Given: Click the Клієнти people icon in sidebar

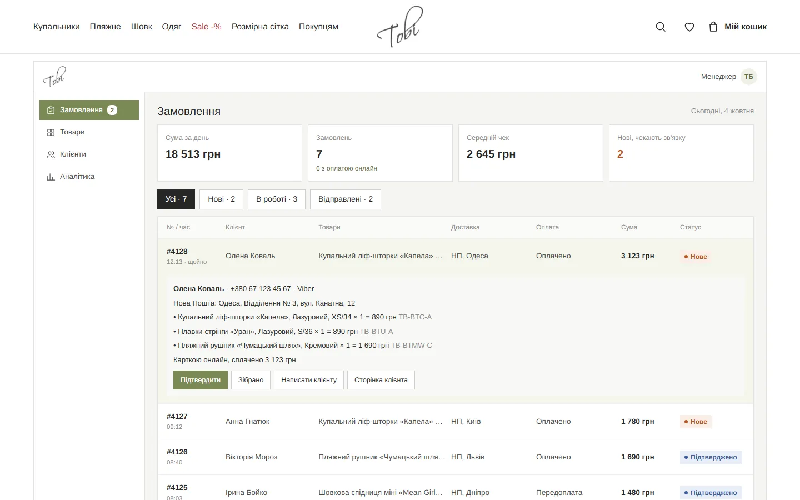Looking at the screenshot, I should point(51,154).
